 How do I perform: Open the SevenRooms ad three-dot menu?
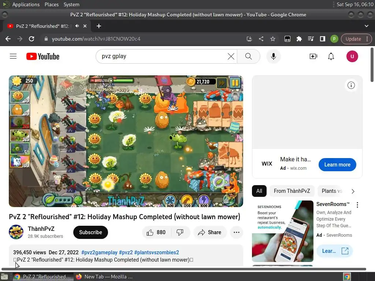[x=357, y=205]
